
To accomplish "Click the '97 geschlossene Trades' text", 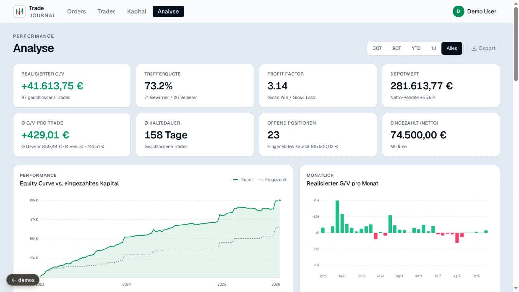I will click(x=46, y=97).
